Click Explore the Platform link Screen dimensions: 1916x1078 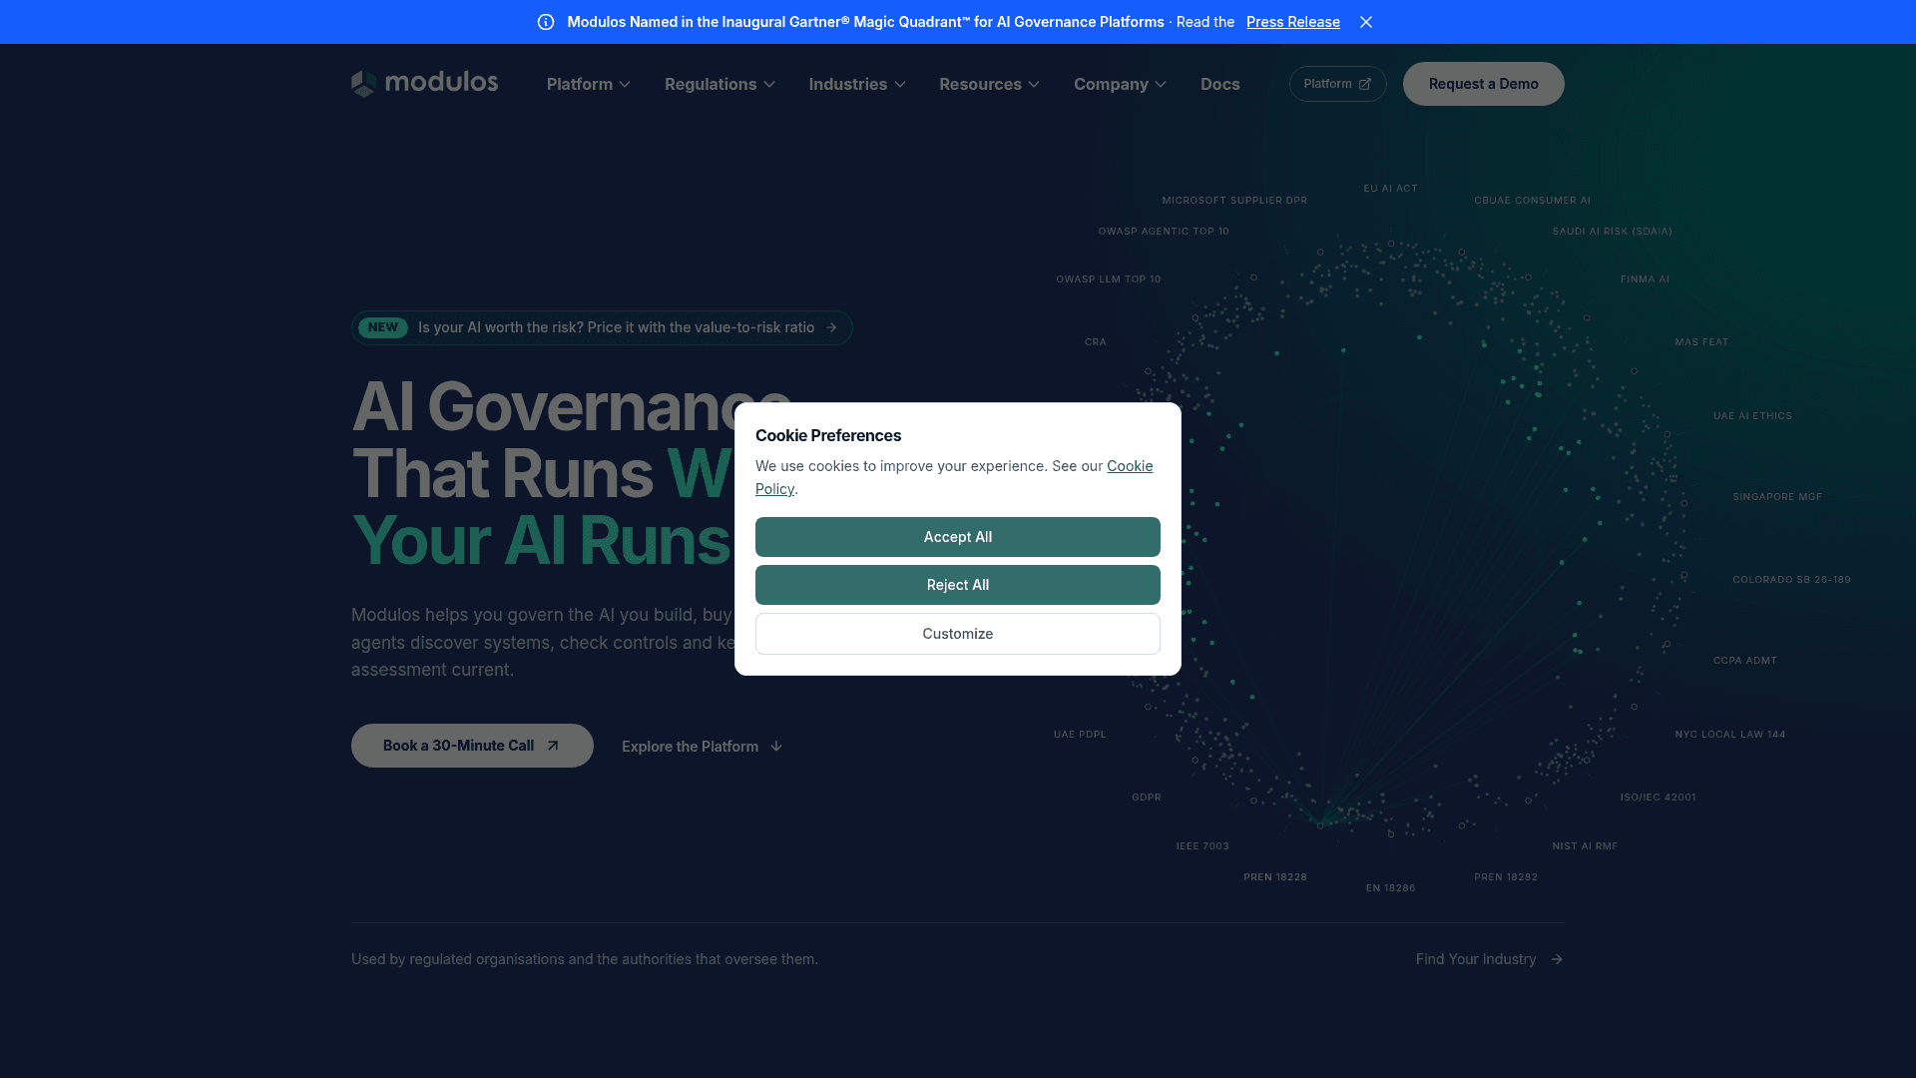[x=702, y=747]
